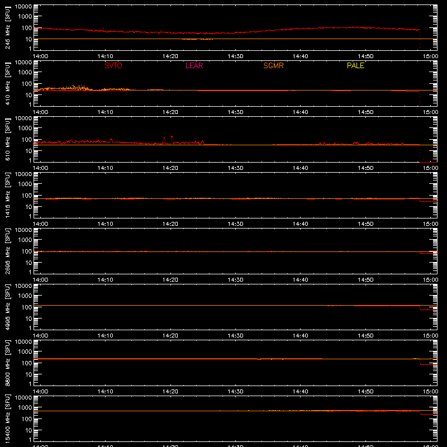Screen dimensions: 447x447
Task: Click the 4995 MHz [SFU] axis title
Action: pyautogui.click(x=7, y=307)
